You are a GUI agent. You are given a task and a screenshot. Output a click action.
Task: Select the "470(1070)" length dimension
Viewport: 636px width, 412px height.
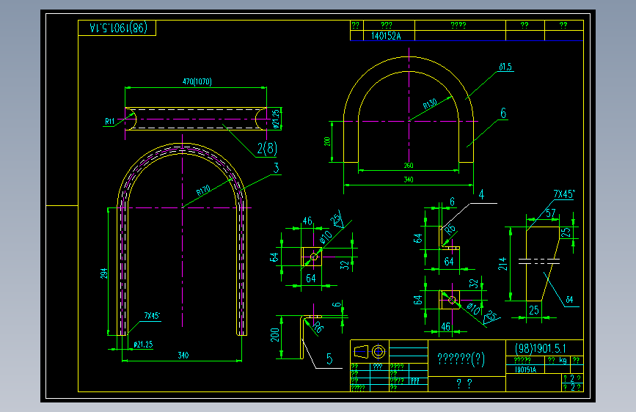(x=197, y=81)
